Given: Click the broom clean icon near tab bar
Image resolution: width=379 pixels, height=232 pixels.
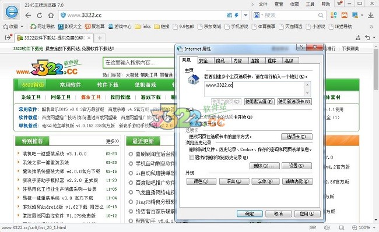Looking at the screenshot, I should 358,38.
